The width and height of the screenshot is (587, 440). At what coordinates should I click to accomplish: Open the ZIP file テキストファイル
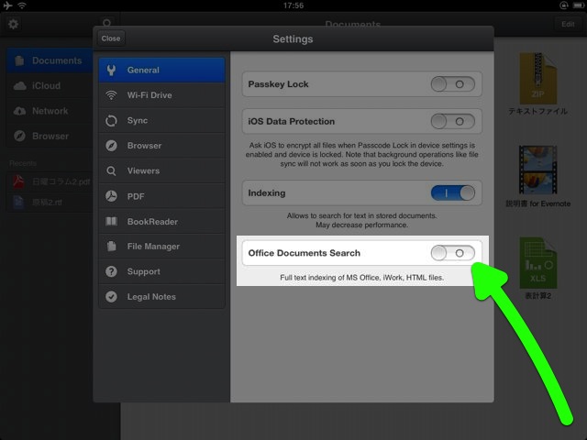tap(538, 84)
